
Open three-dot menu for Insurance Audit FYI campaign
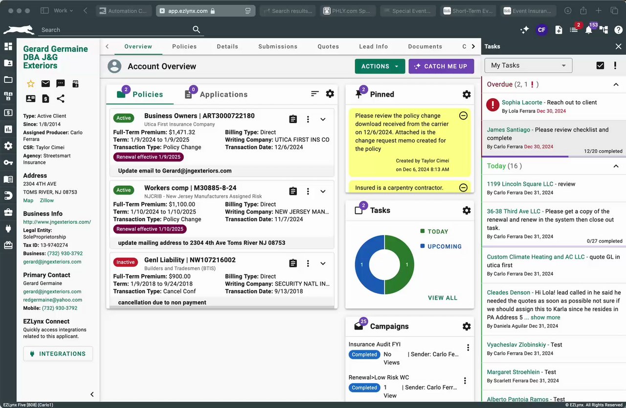468,348
